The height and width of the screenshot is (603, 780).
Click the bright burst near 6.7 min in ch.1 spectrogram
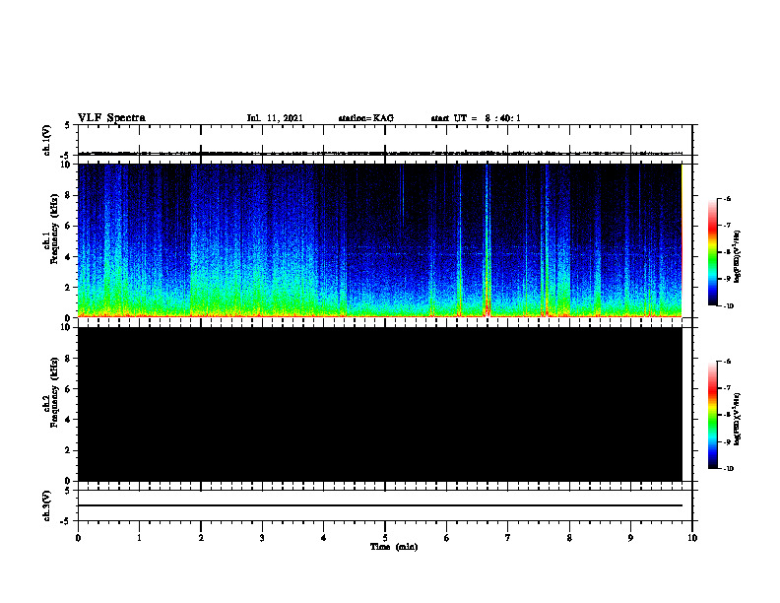point(487,240)
